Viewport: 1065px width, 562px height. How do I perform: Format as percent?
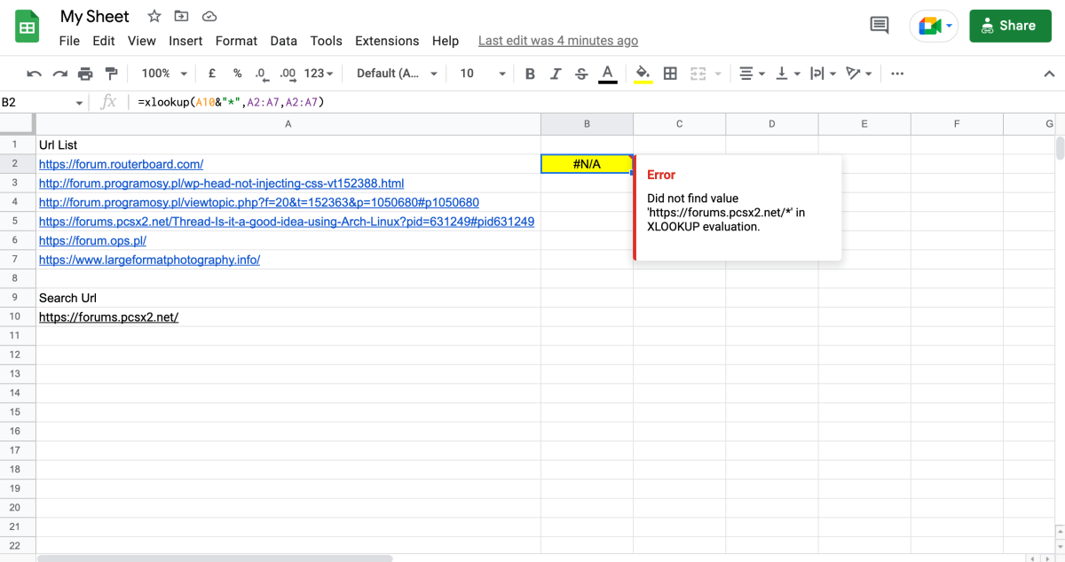pos(237,74)
